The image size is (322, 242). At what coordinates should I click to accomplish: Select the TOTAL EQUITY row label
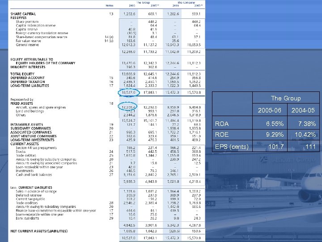click(22, 74)
